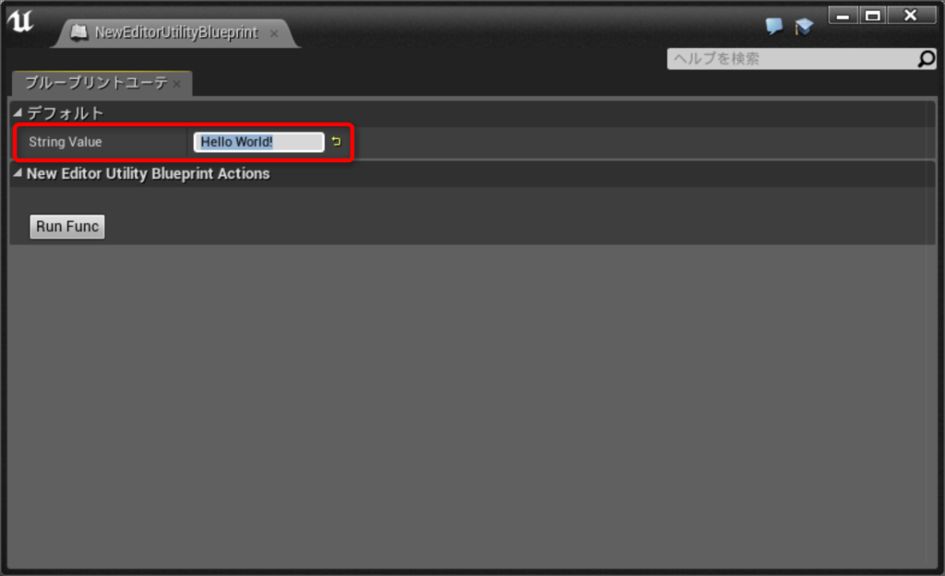This screenshot has width=945, height=576.
Task: Maximize the editor utility window
Action: pos(872,15)
